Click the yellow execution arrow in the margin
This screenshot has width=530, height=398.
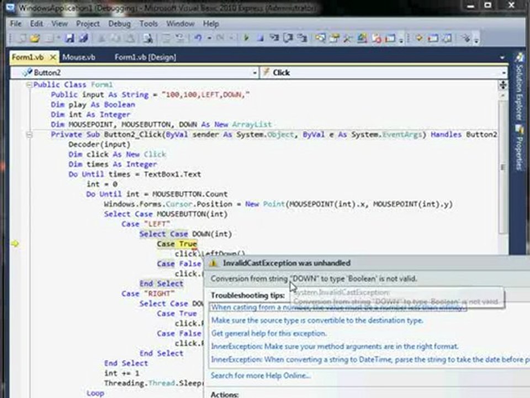pyautogui.click(x=15, y=244)
